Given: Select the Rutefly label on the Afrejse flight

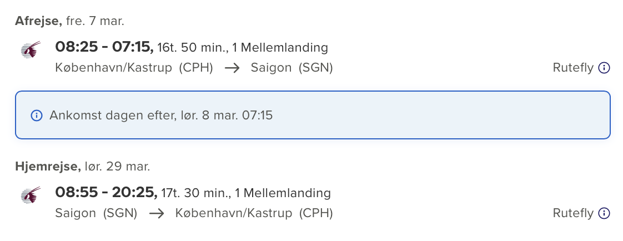Looking at the screenshot, I should point(573,68).
